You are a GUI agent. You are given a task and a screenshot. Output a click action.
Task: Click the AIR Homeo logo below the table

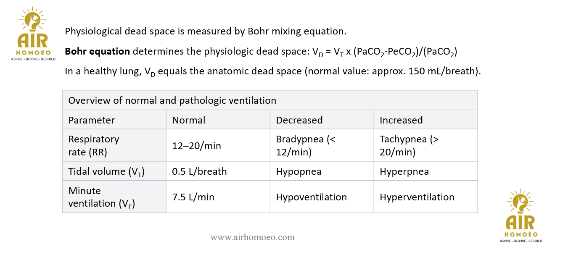(x=520, y=215)
